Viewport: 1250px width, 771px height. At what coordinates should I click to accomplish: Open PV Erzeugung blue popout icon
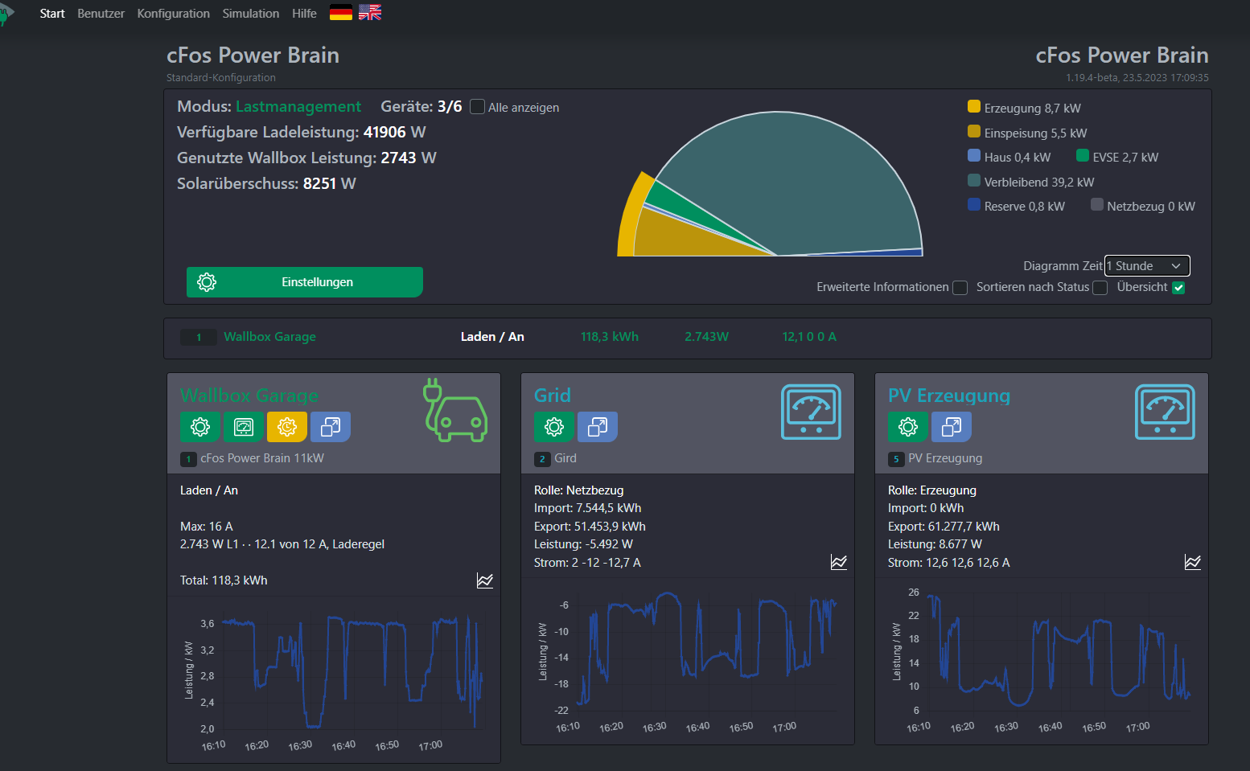click(x=952, y=427)
